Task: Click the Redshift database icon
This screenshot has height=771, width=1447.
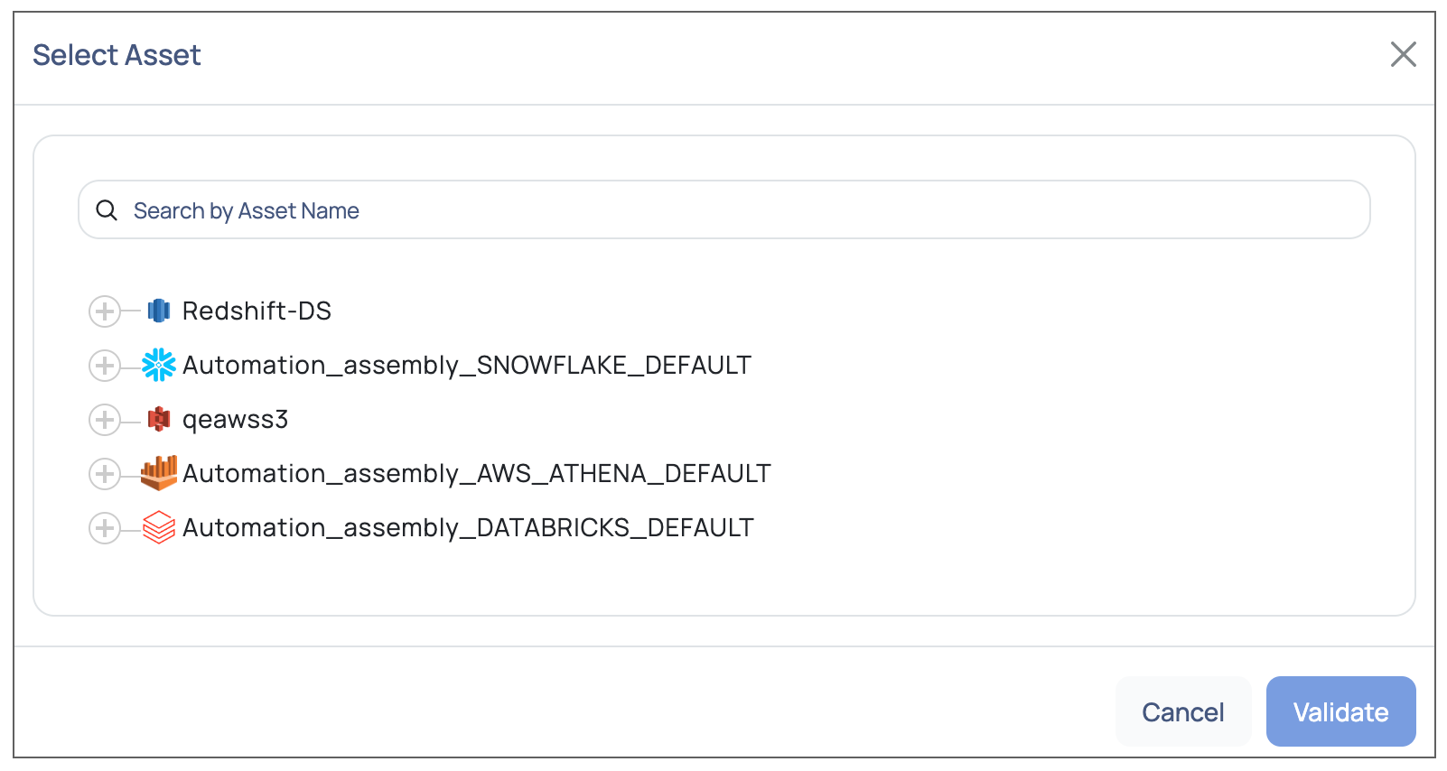Action: click(159, 311)
